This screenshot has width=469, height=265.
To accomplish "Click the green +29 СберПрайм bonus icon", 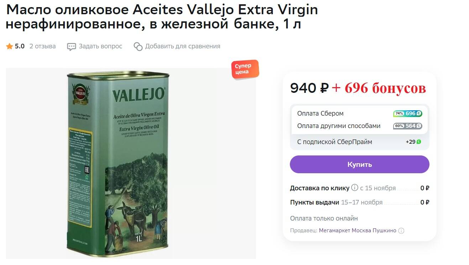I will [x=419, y=142].
